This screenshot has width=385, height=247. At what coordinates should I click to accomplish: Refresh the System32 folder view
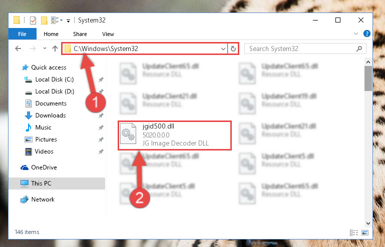(233, 48)
